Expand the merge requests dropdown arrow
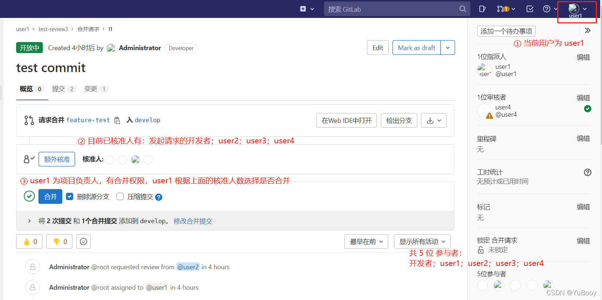 [513, 9]
